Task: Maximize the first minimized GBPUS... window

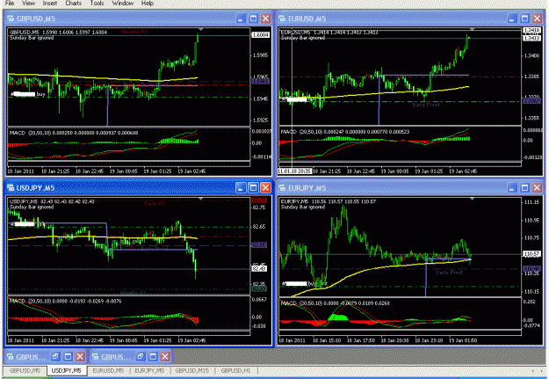Action: [x=68, y=357]
